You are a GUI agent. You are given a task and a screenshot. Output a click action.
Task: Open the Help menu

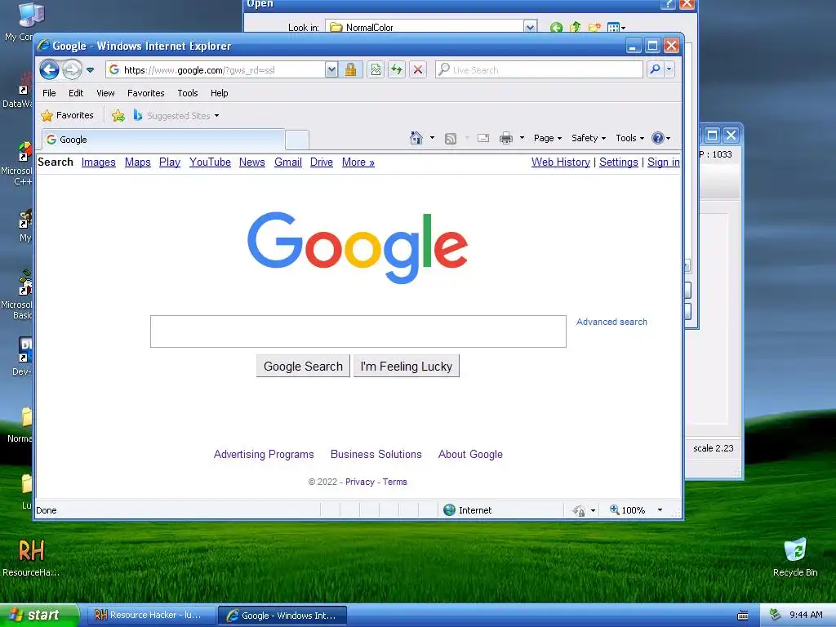[219, 93]
